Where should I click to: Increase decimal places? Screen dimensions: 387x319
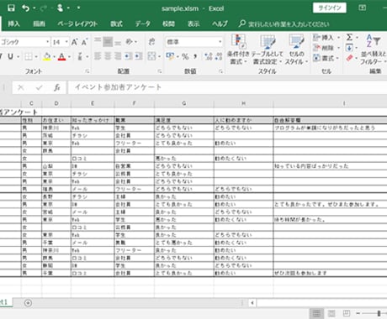[209, 56]
